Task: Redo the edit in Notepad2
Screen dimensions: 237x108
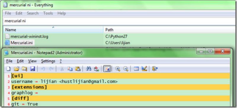Action: click(x=51, y=69)
